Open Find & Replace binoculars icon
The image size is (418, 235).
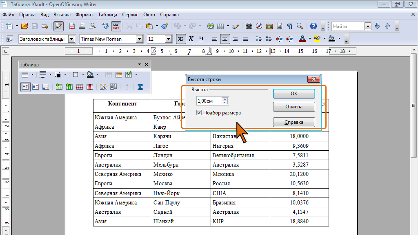pyautogui.click(x=249, y=26)
